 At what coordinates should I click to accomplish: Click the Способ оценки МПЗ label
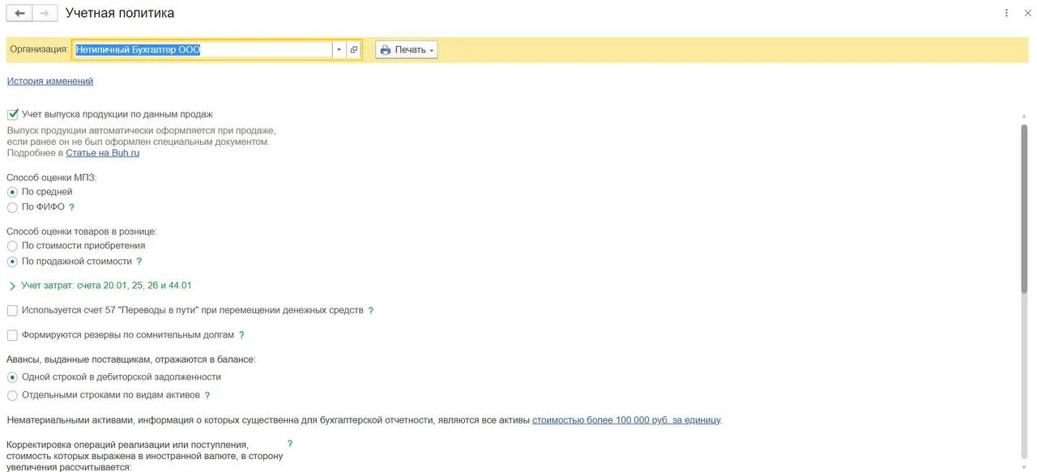52,176
